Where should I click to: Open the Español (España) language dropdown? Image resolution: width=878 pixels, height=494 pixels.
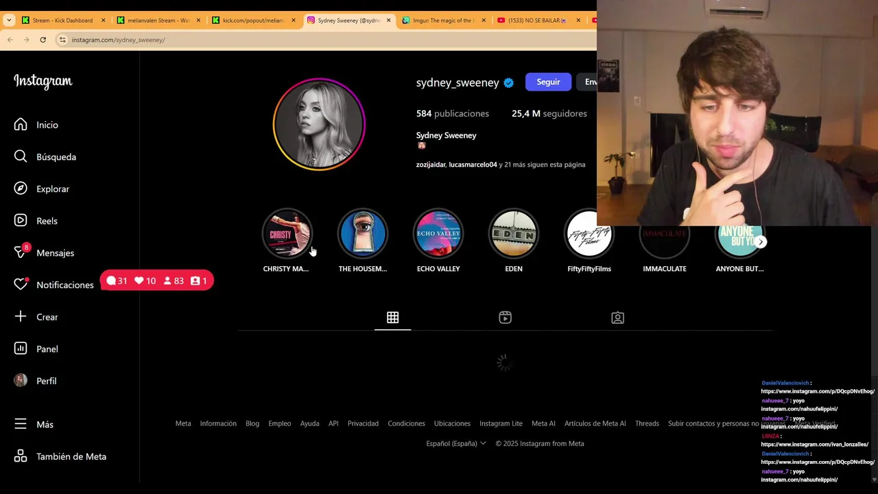[x=456, y=443]
